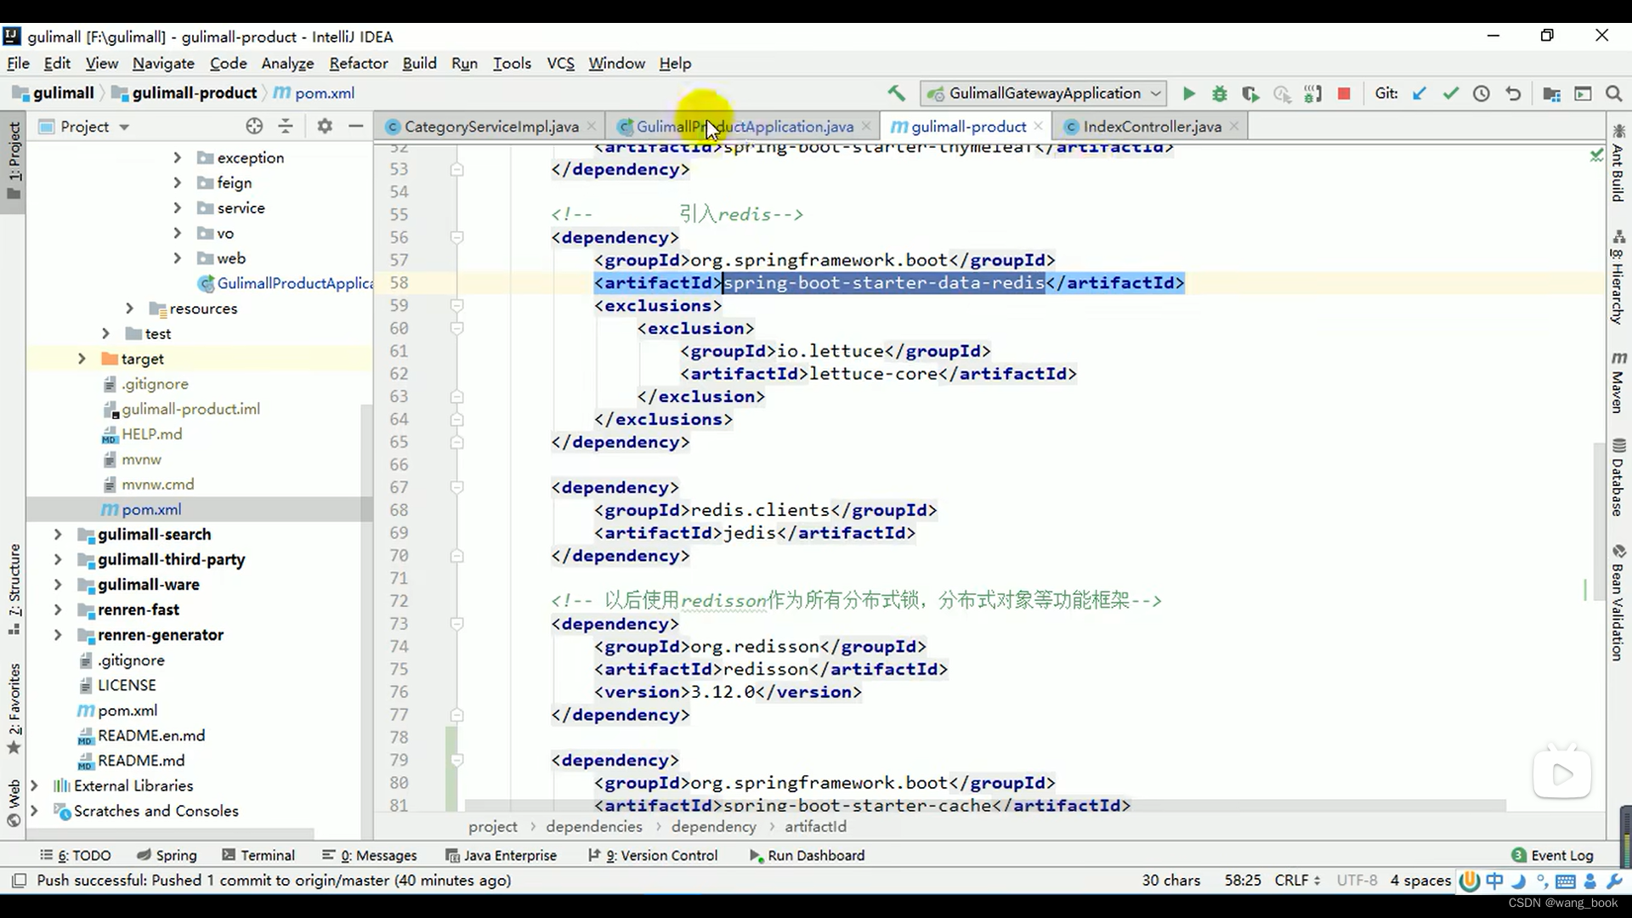Expand the exception folder
This screenshot has height=918, width=1632.
(177, 157)
